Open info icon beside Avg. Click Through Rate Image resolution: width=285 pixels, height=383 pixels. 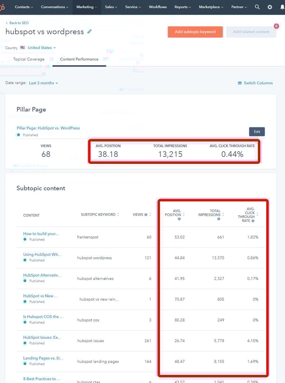click(253, 221)
